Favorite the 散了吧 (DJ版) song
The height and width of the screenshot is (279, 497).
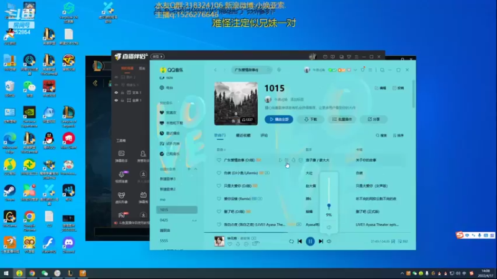[219, 211]
